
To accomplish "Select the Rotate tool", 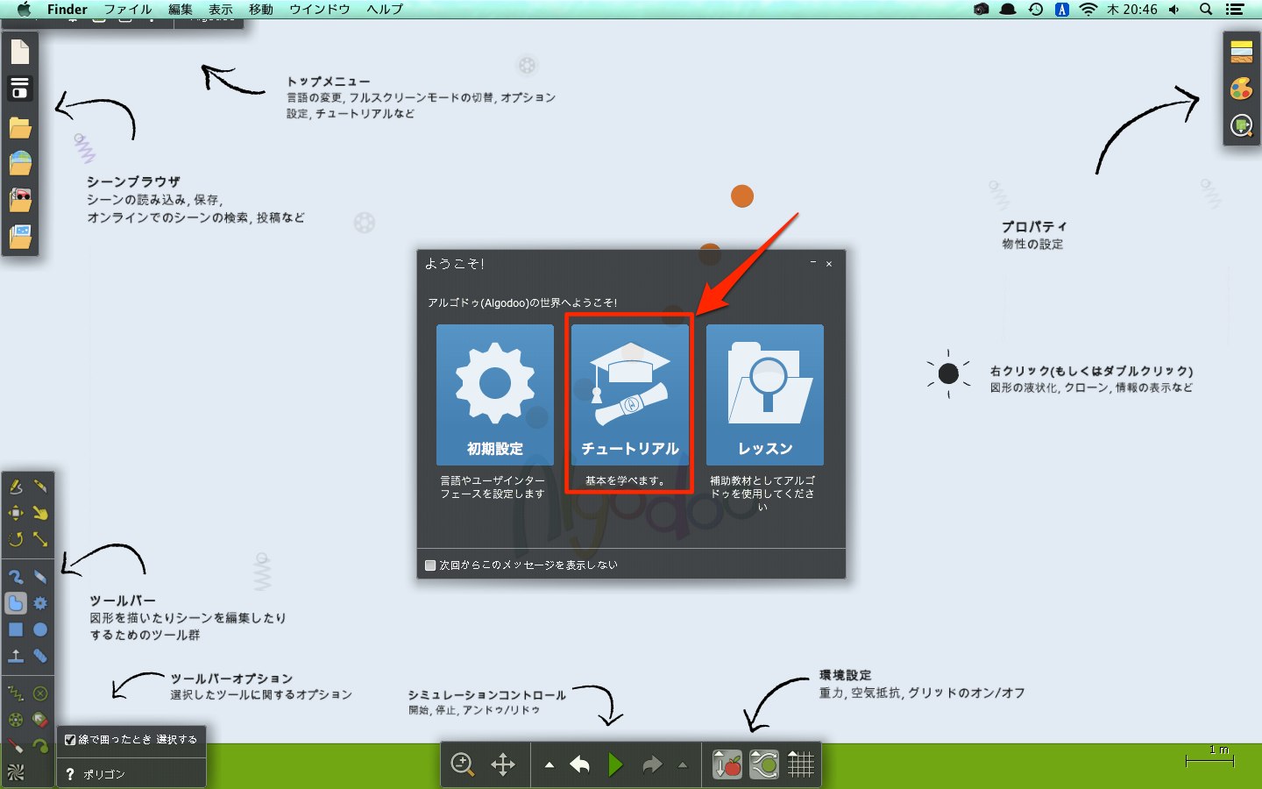I will pyautogui.click(x=16, y=539).
